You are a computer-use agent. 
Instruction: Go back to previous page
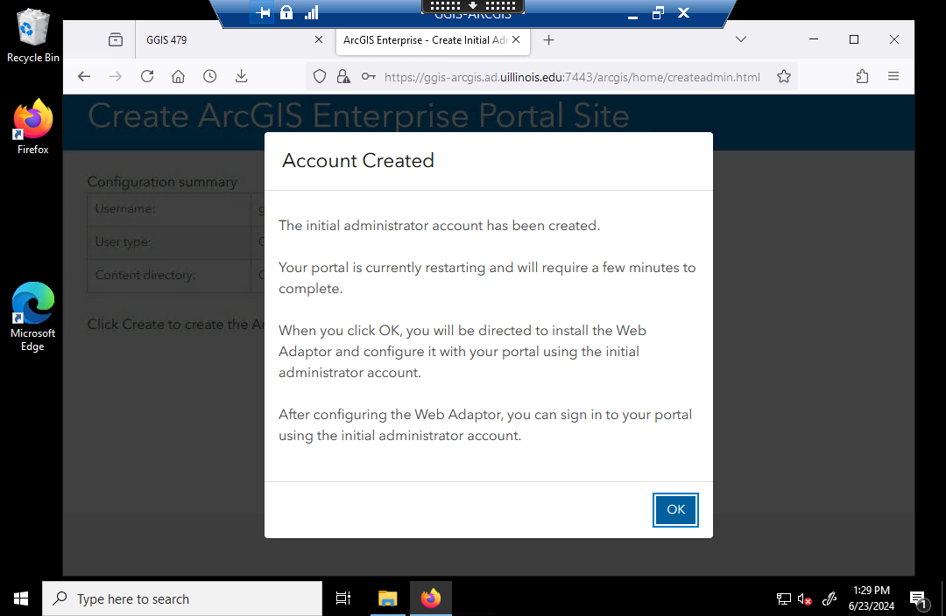[84, 77]
